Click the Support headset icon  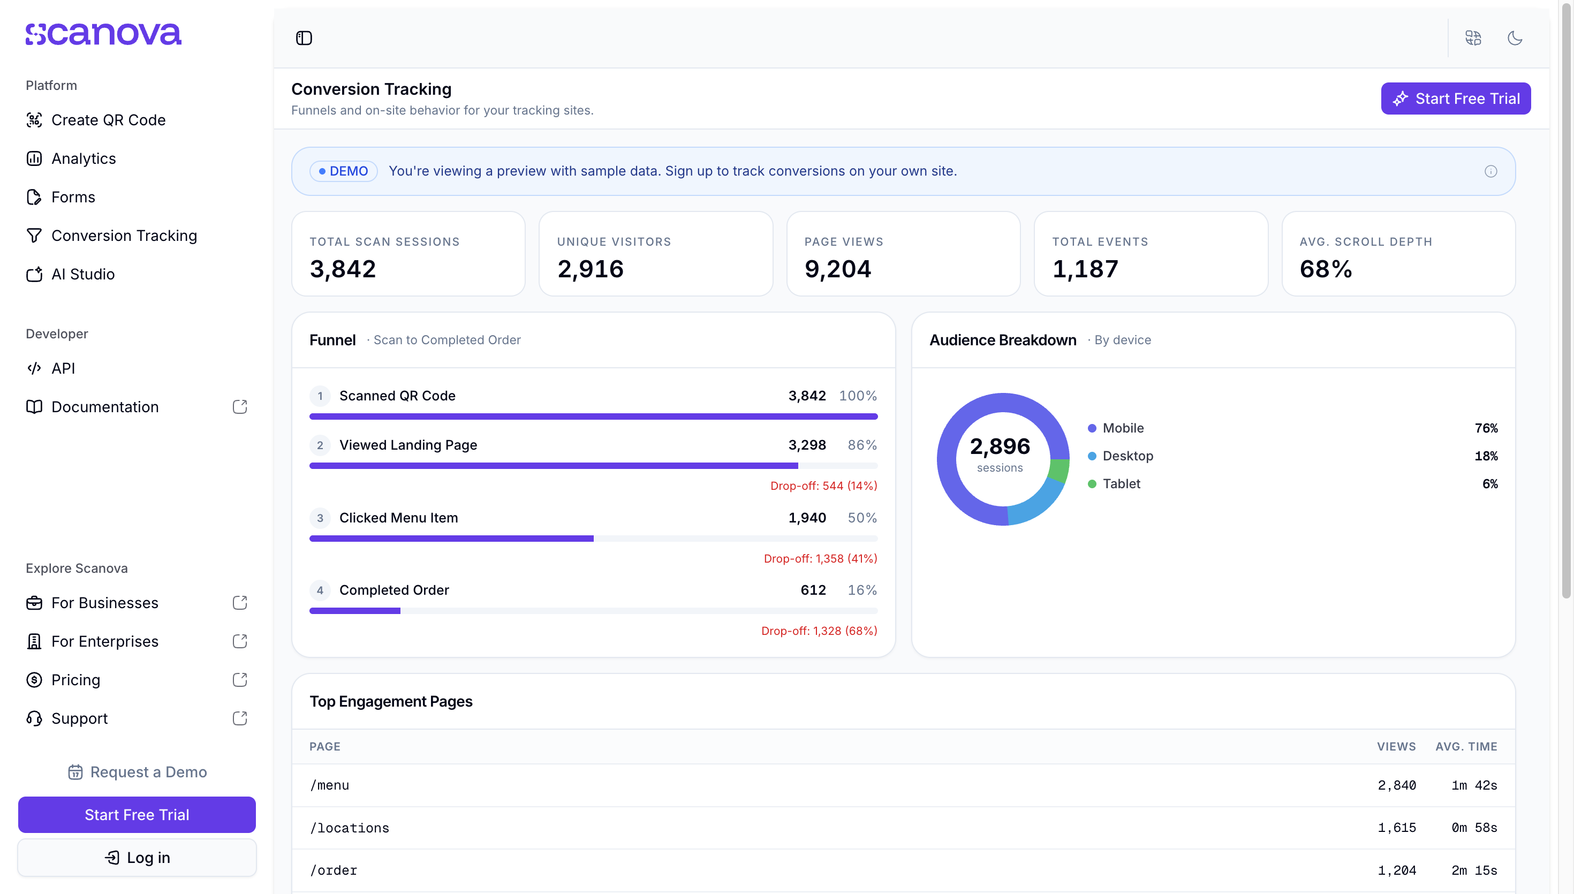pyautogui.click(x=34, y=718)
